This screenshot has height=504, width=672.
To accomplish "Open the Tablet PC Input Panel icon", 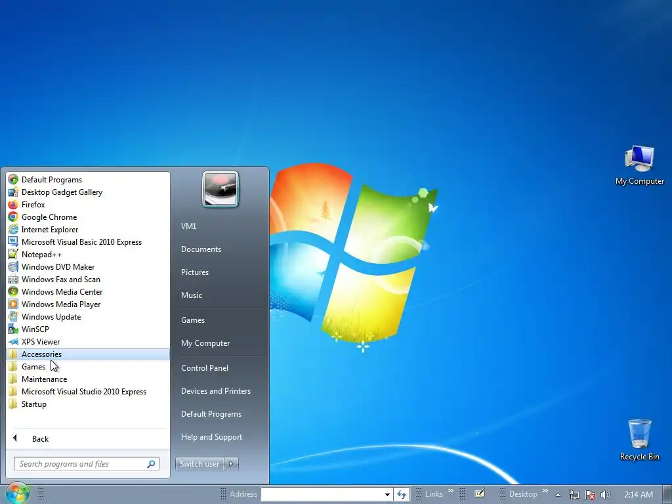I will 480,493.
